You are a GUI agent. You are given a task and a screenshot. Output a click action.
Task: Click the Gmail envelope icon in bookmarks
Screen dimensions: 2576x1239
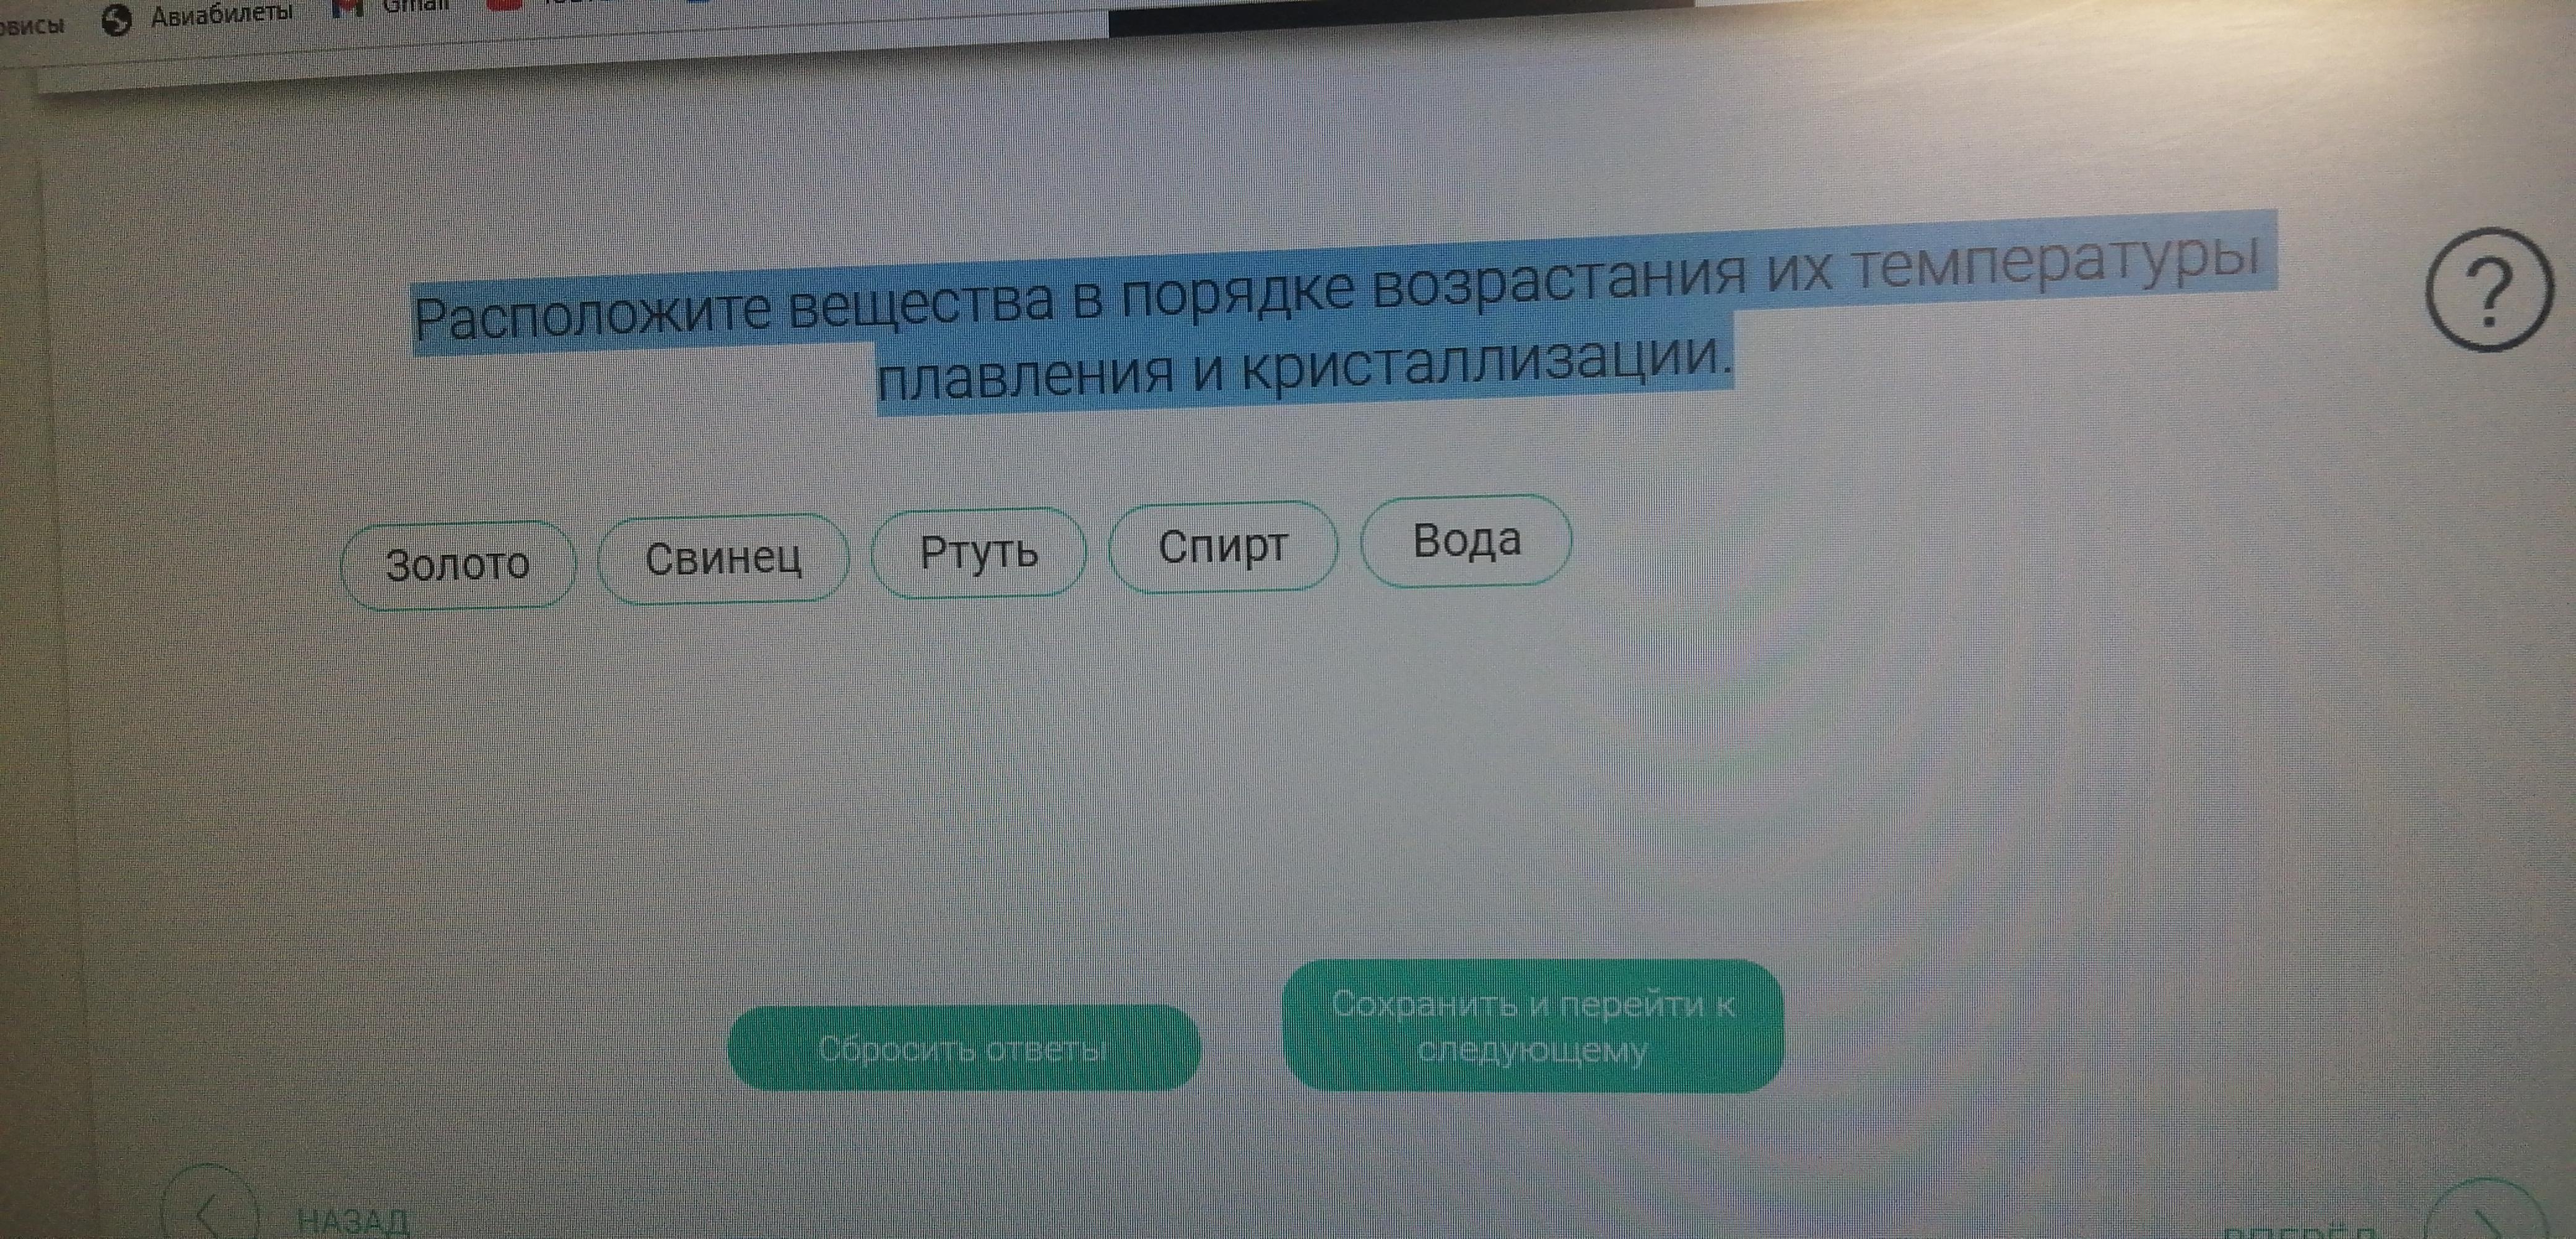[x=347, y=7]
